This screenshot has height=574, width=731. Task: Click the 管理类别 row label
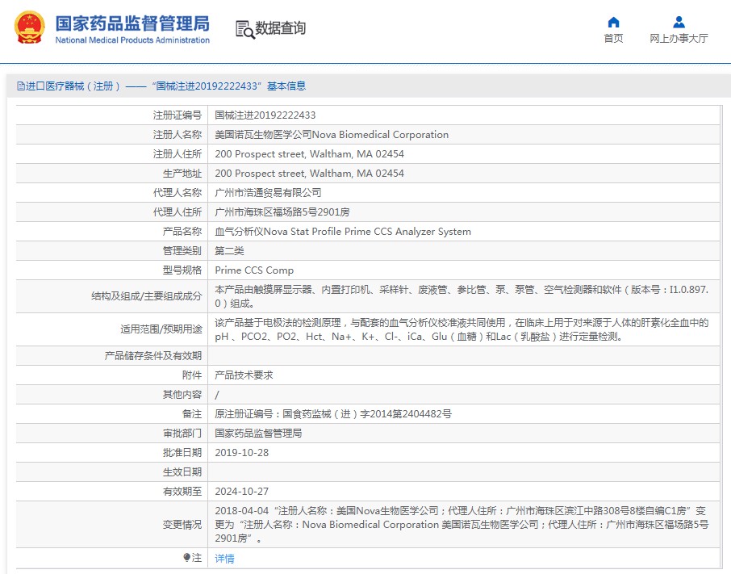pos(182,251)
